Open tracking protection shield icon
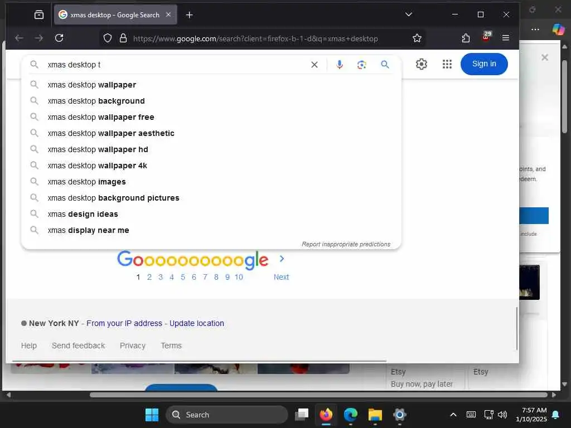571x428 pixels. point(108,38)
